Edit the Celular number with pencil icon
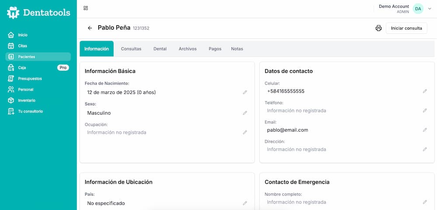437x210 pixels. tap(425, 91)
